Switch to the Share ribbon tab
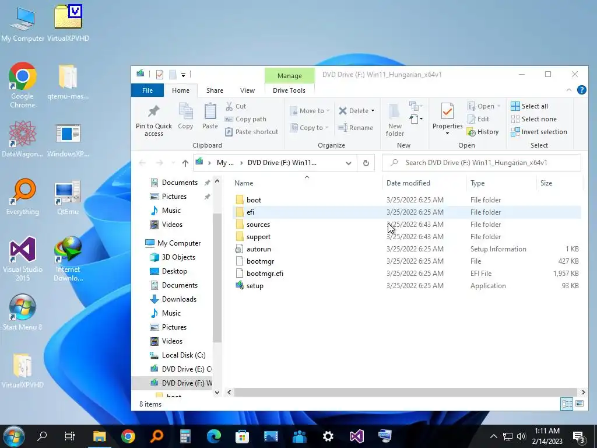This screenshot has width=597, height=448. (215, 90)
